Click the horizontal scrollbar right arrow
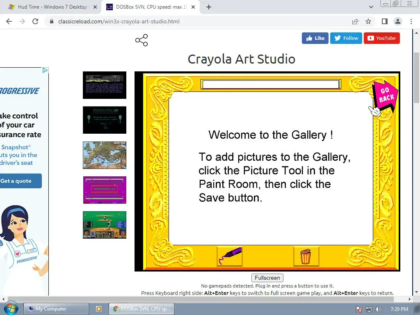 [x=410, y=299]
